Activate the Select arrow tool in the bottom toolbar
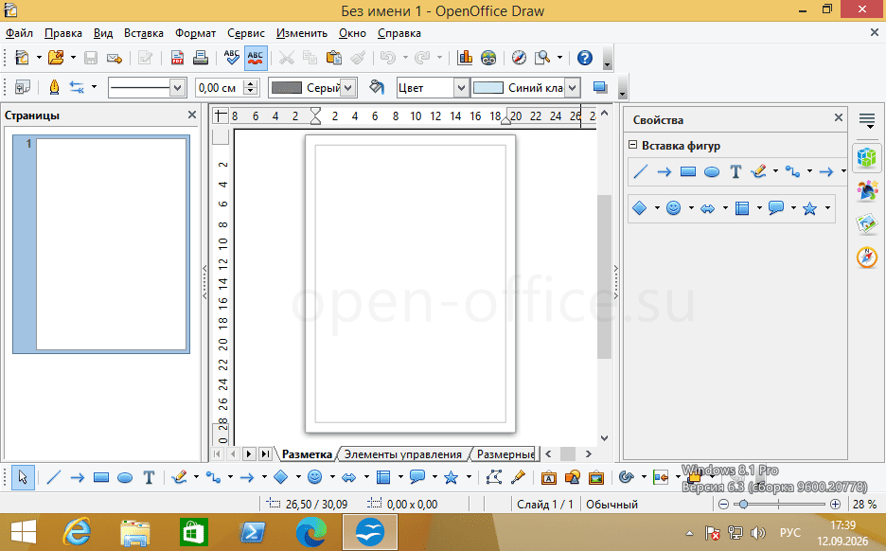 [x=23, y=477]
